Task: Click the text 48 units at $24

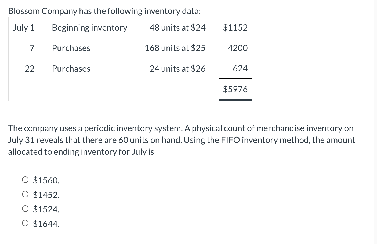Action: (178, 28)
